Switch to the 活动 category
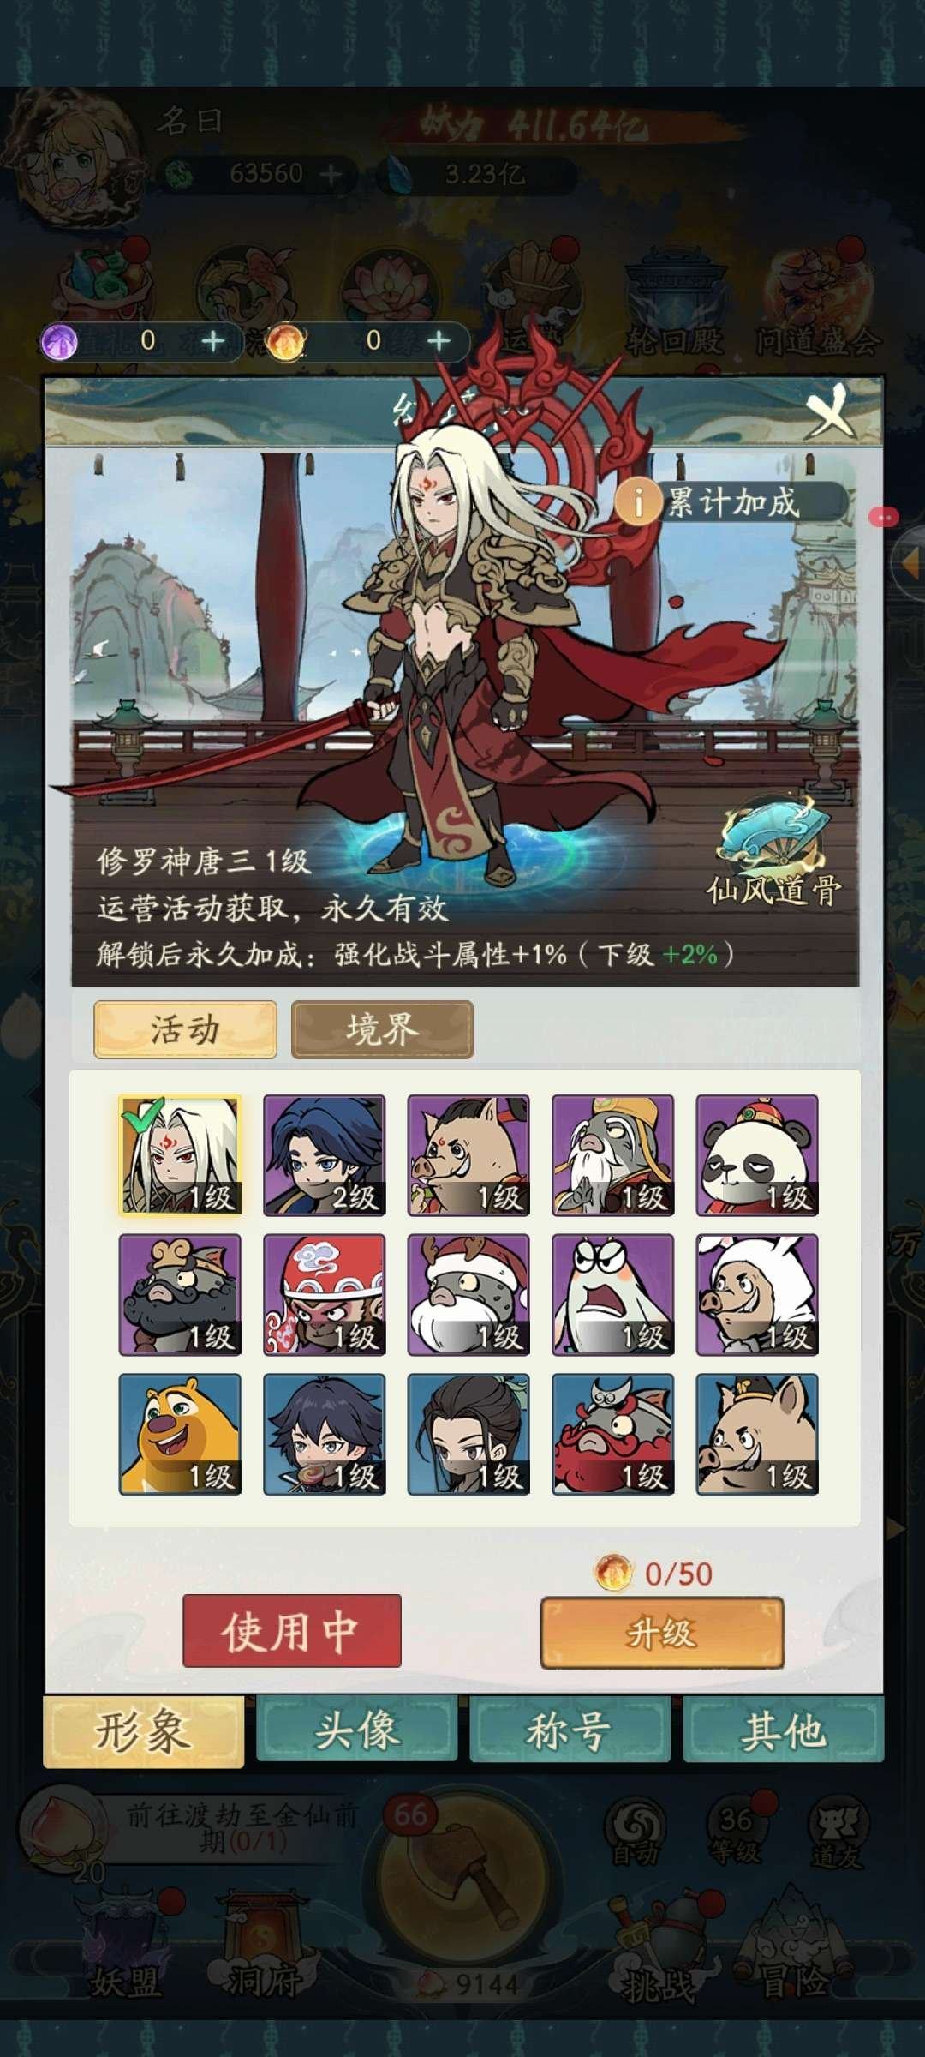Image resolution: width=925 pixels, height=2057 pixels. pos(185,1029)
